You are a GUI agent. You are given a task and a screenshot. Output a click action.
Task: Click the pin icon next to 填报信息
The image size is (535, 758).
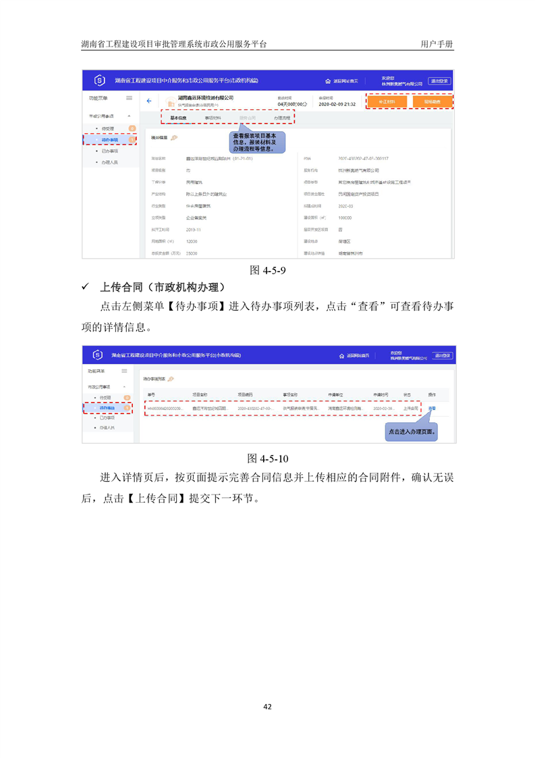click(174, 138)
